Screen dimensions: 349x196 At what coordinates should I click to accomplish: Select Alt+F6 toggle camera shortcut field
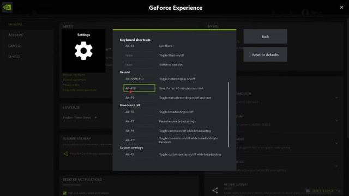pyautogui.click(x=139, y=131)
